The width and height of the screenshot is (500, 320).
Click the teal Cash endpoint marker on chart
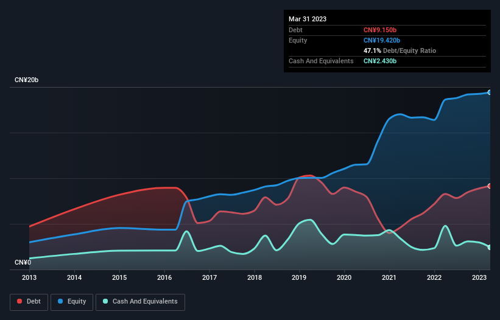[x=490, y=247]
